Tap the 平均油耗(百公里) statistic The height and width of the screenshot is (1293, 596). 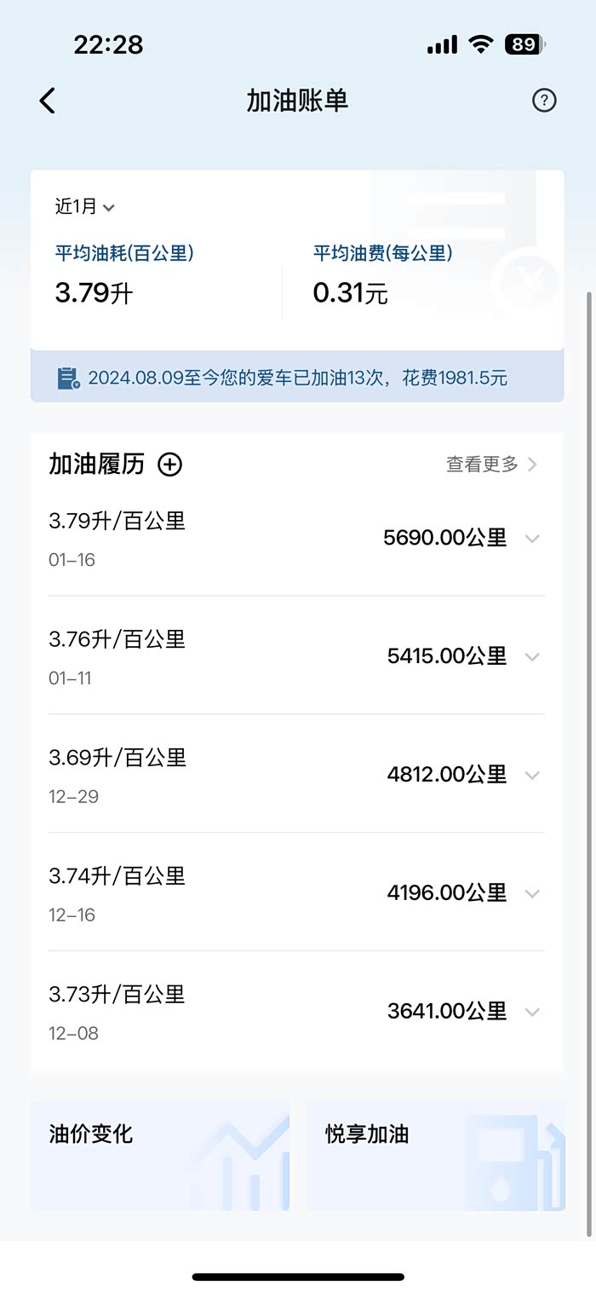[x=124, y=274]
